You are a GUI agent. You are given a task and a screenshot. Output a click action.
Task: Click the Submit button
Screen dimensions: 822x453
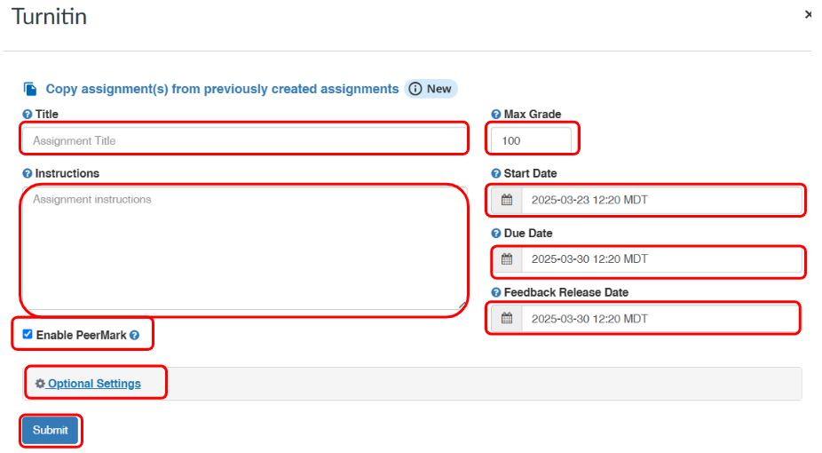click(x=51, y=430)
